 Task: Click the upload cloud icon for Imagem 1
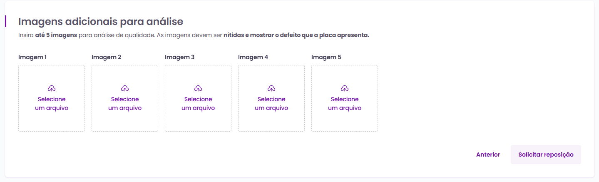(x=52, y=88)
